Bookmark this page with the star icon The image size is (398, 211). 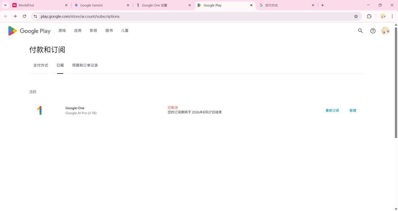click(x=356, y=16)
